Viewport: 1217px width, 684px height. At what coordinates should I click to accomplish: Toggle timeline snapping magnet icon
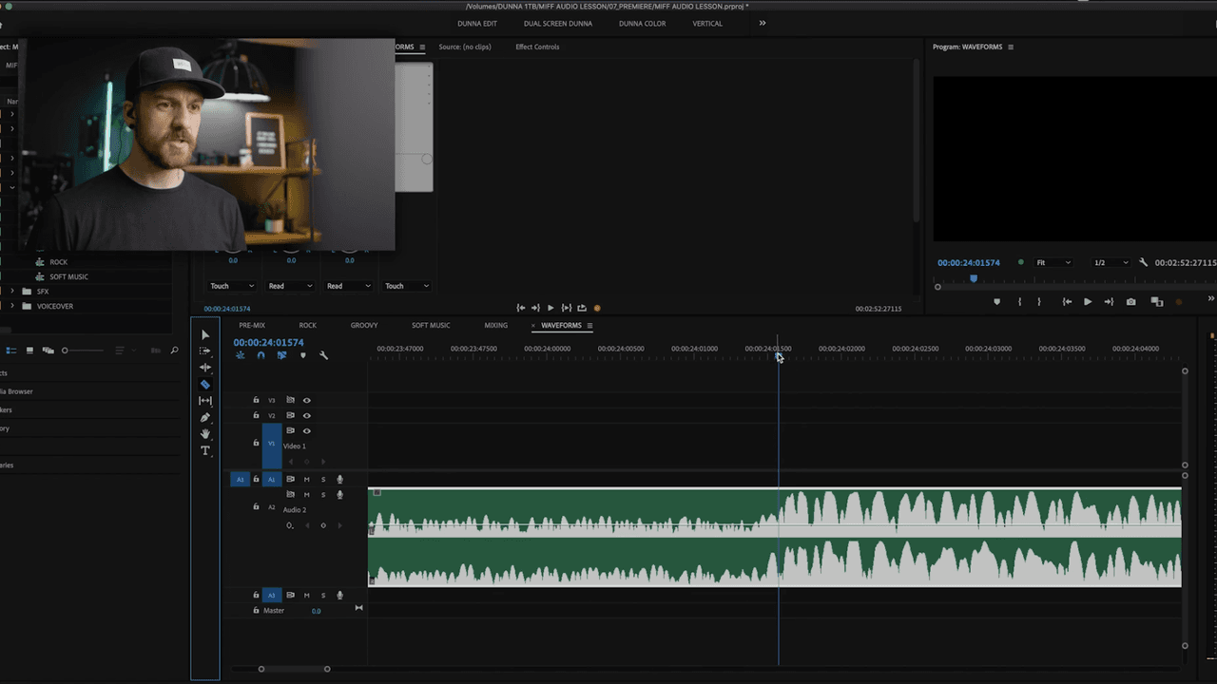click(x=261, y=355)
